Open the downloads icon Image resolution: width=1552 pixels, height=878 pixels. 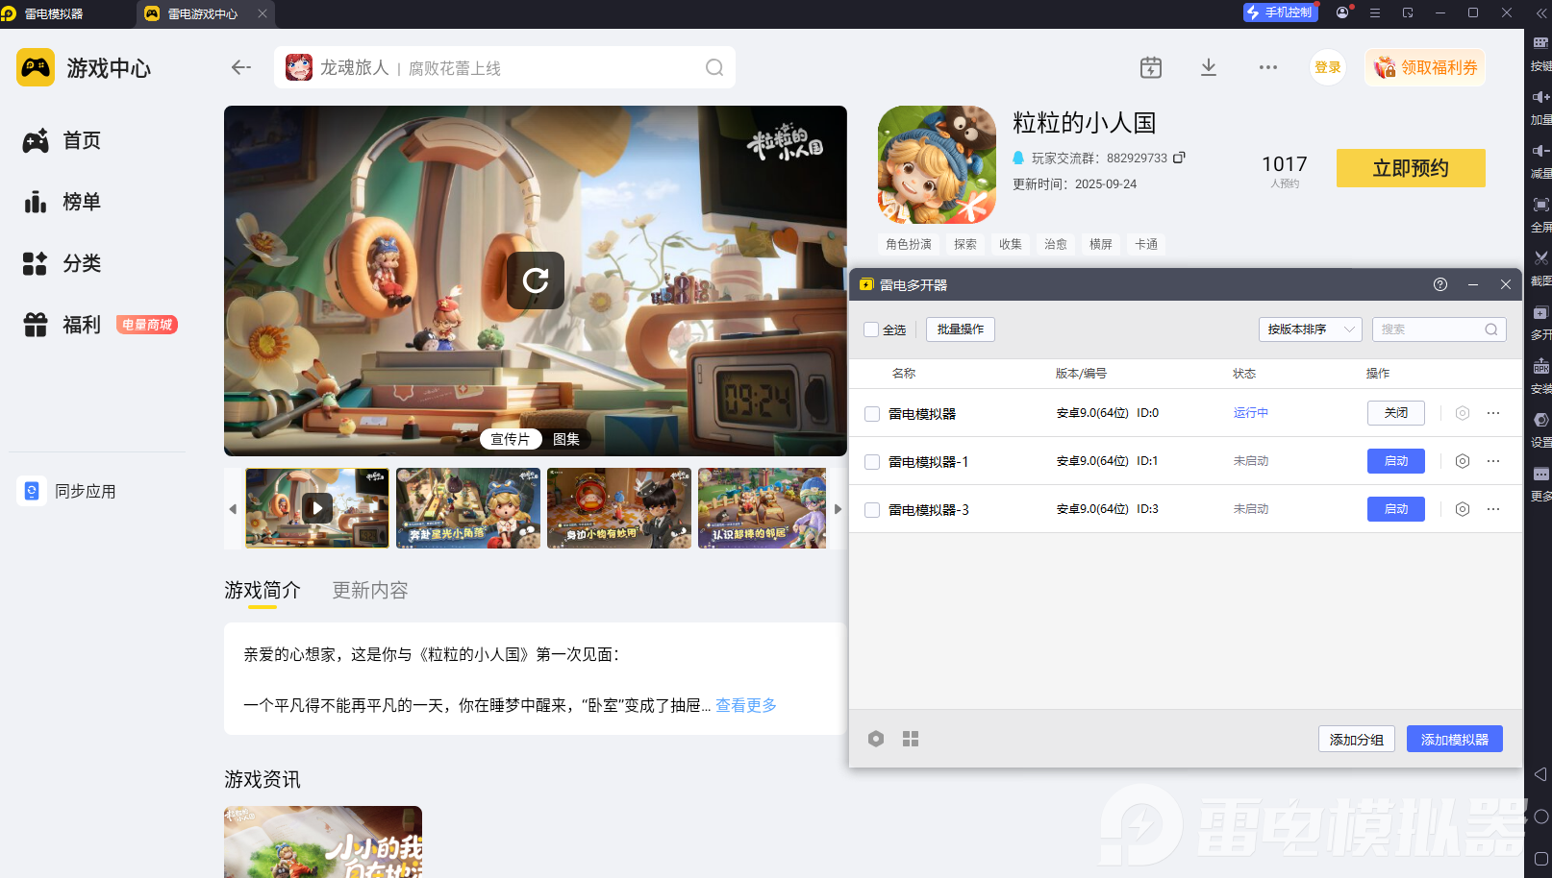(x=1209, y=67)
